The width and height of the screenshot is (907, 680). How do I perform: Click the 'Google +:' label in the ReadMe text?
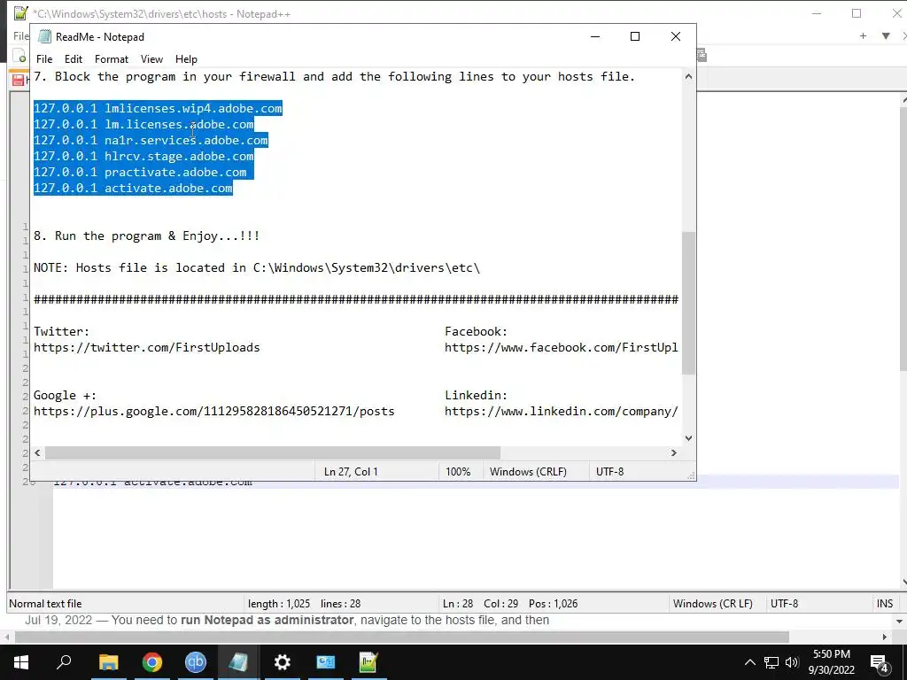(x=65, y=396)
